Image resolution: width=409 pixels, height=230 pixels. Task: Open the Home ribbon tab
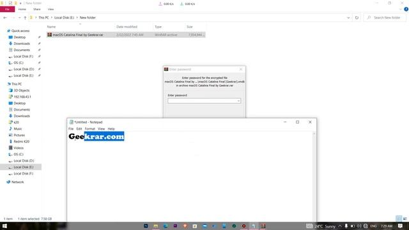(x=22, y=9)
